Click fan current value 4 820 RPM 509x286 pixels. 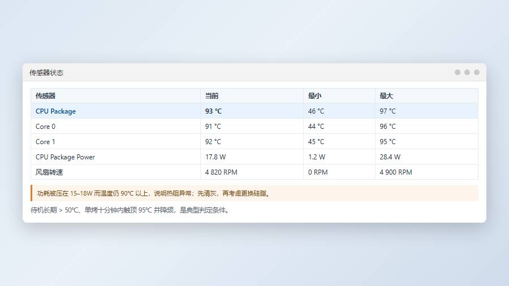[x=221, y=172]
